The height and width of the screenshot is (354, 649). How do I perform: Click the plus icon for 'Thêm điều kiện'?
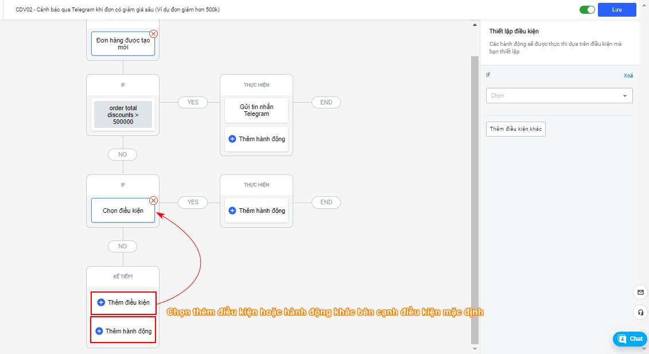point(101,302)
